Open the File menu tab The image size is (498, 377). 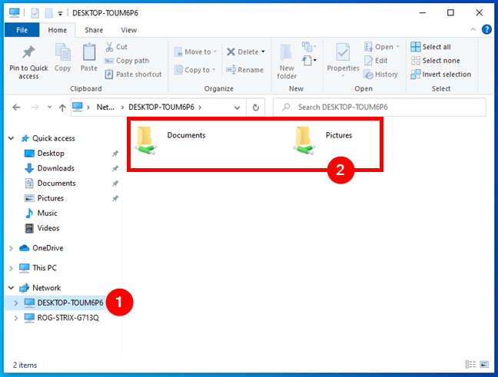(22, 30)
